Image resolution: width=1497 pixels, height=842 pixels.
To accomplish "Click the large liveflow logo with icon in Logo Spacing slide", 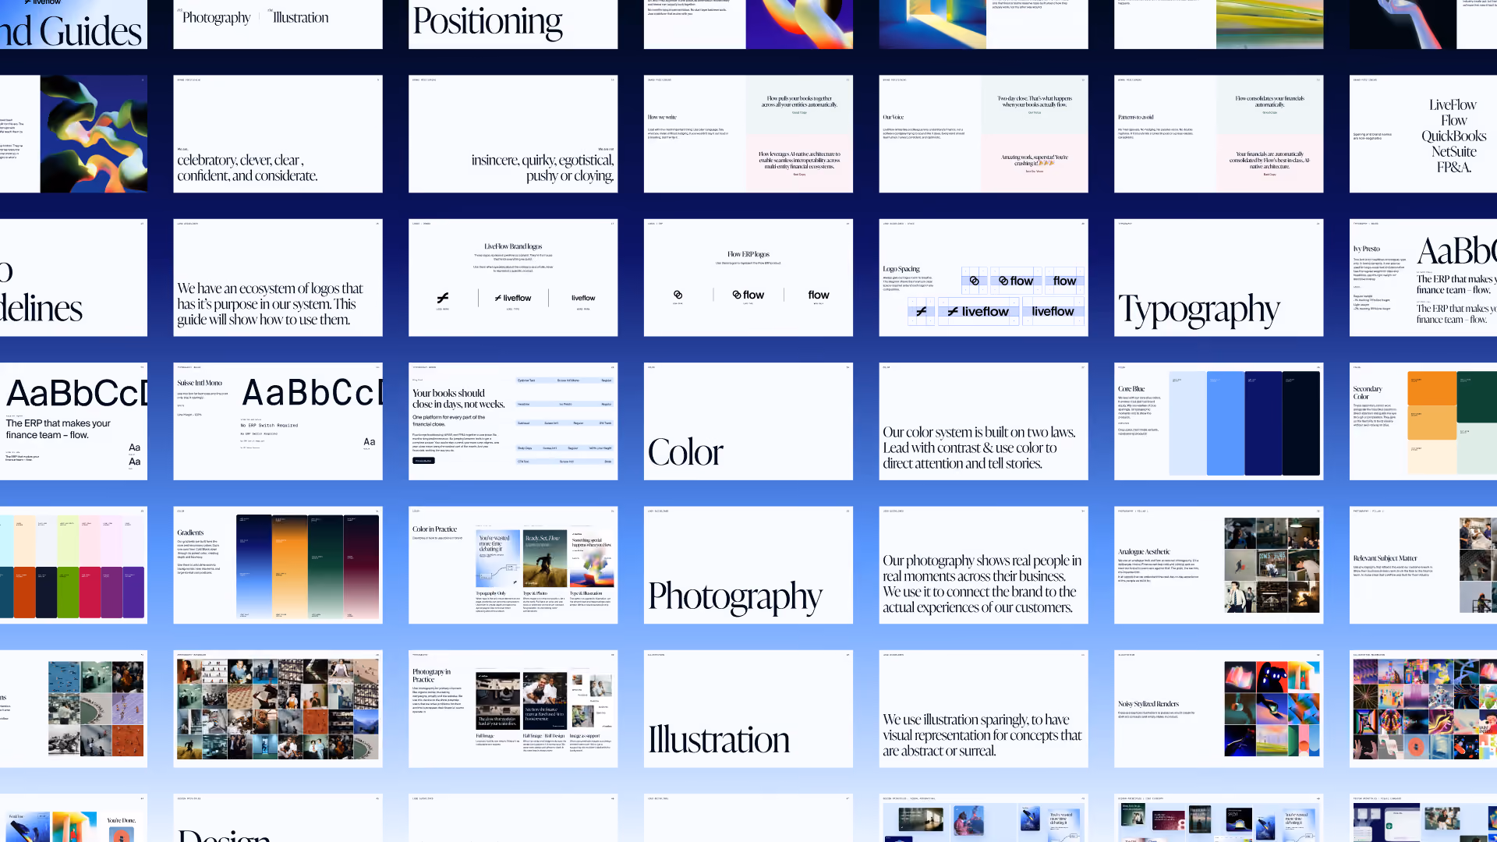I will 979,311.
